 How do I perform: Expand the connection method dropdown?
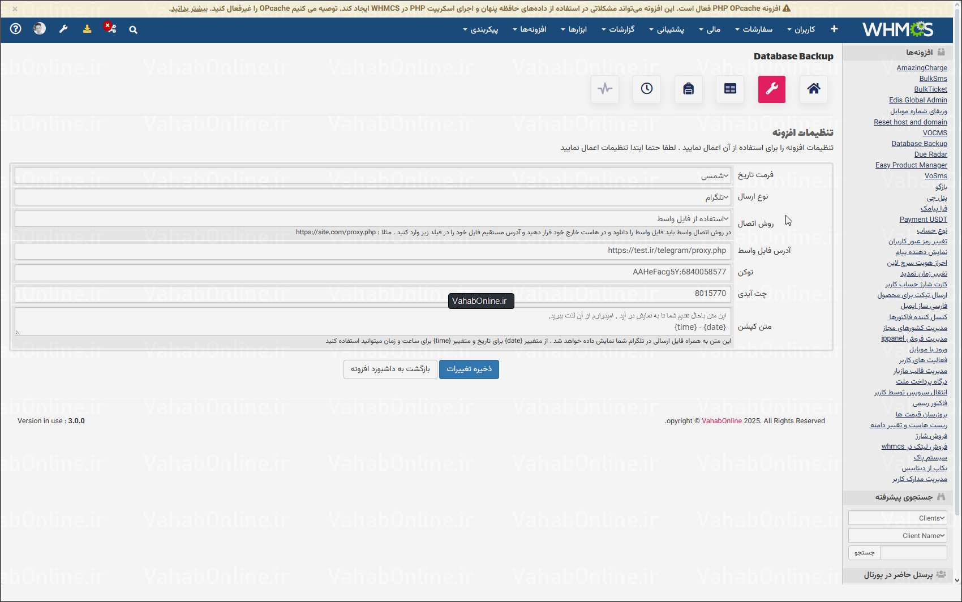(x=373, y=218)
